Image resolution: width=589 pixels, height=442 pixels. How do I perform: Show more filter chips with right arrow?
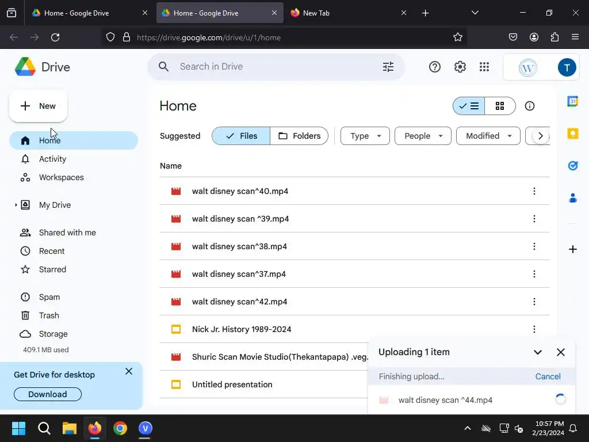click(541, 136)
